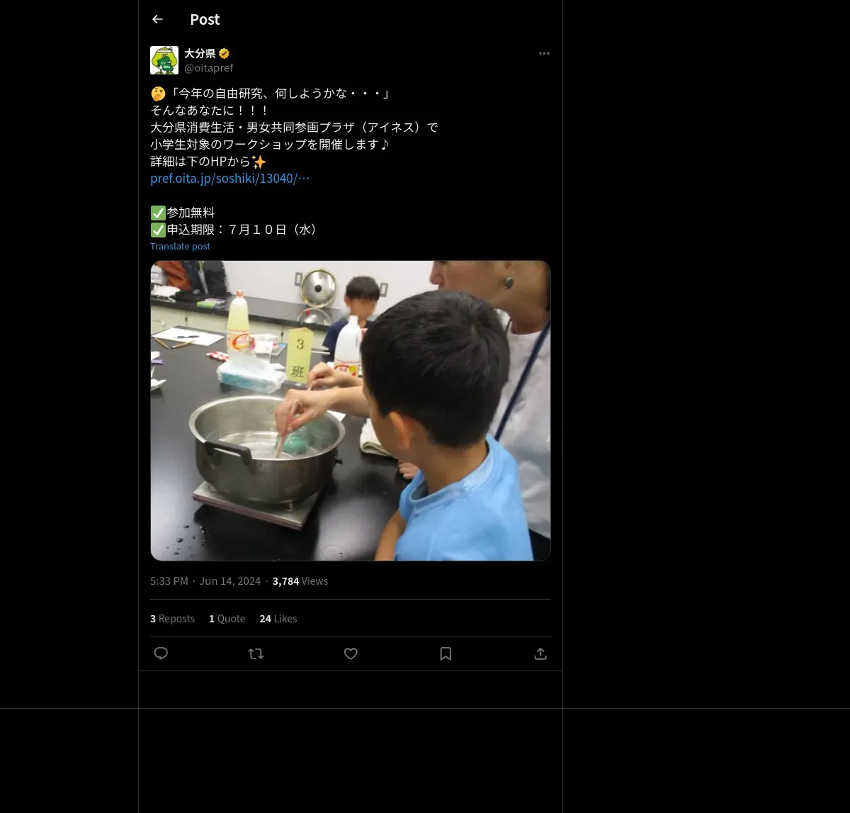
Task: Open the share post icon
Action: [540, 654]
